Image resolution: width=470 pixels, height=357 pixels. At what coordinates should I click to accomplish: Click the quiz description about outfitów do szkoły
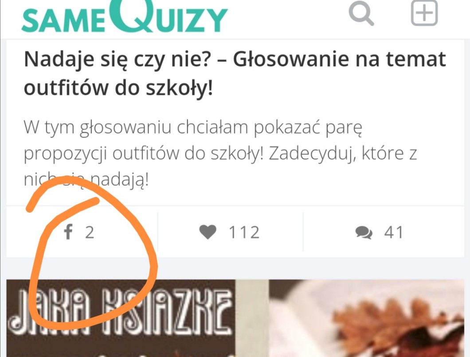[220, 153]
